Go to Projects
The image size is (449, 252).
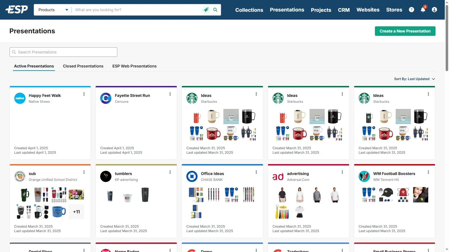pyautogui.click(x=321, y=10)
